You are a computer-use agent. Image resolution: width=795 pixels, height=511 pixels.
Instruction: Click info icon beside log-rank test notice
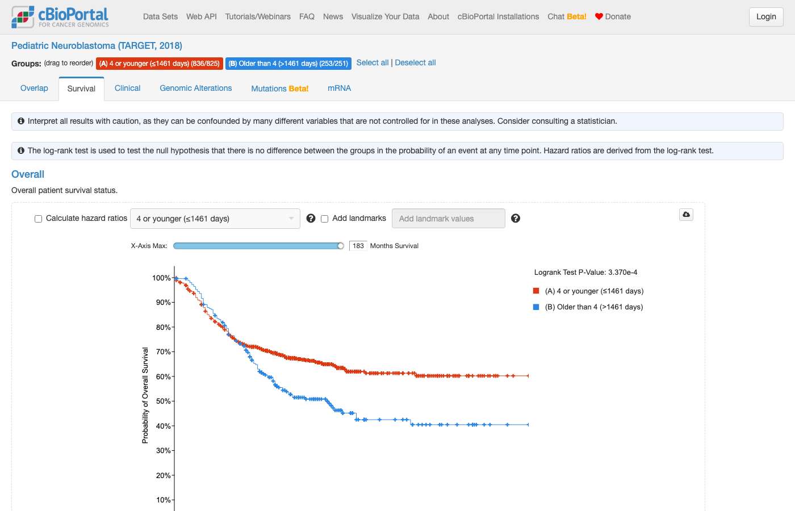pos(21,150)
